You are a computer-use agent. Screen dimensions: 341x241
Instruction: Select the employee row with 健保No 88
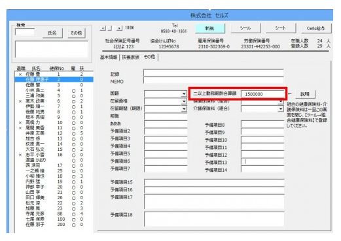coord(54,214)
